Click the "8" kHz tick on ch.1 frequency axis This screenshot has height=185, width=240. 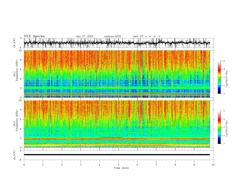(22, 60)
